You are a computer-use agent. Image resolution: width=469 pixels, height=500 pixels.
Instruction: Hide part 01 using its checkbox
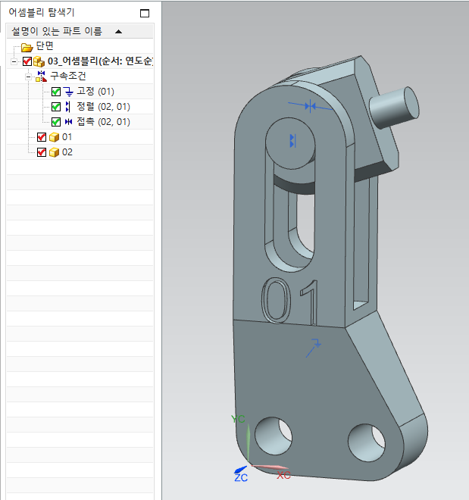pos(42,137)
